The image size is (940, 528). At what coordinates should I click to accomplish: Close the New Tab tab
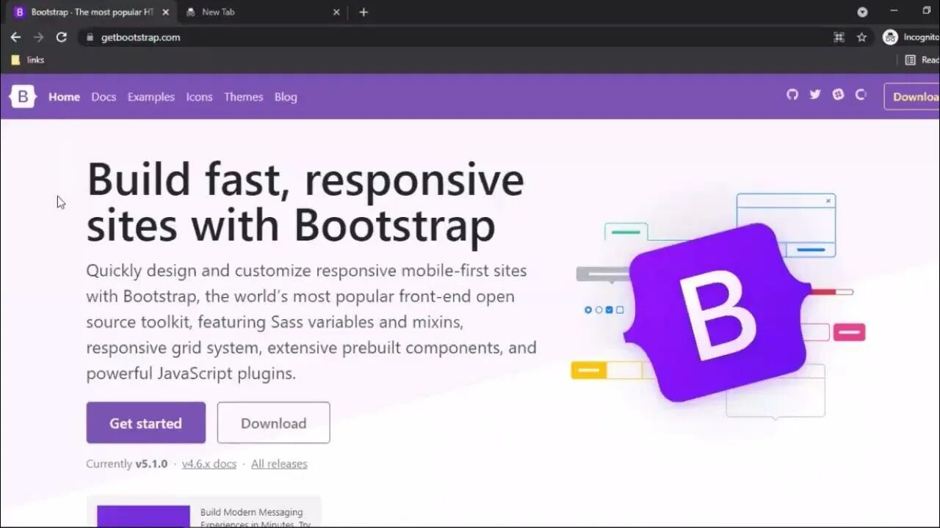pyautogui.click(x=336, y=12)
